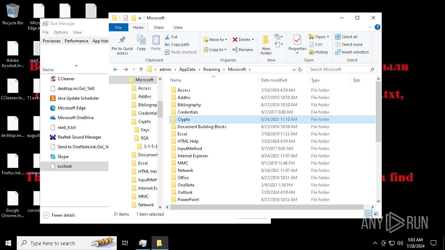The image size is (445, 250).
Task: Select OneNote folder row
Action: [273, 185]
